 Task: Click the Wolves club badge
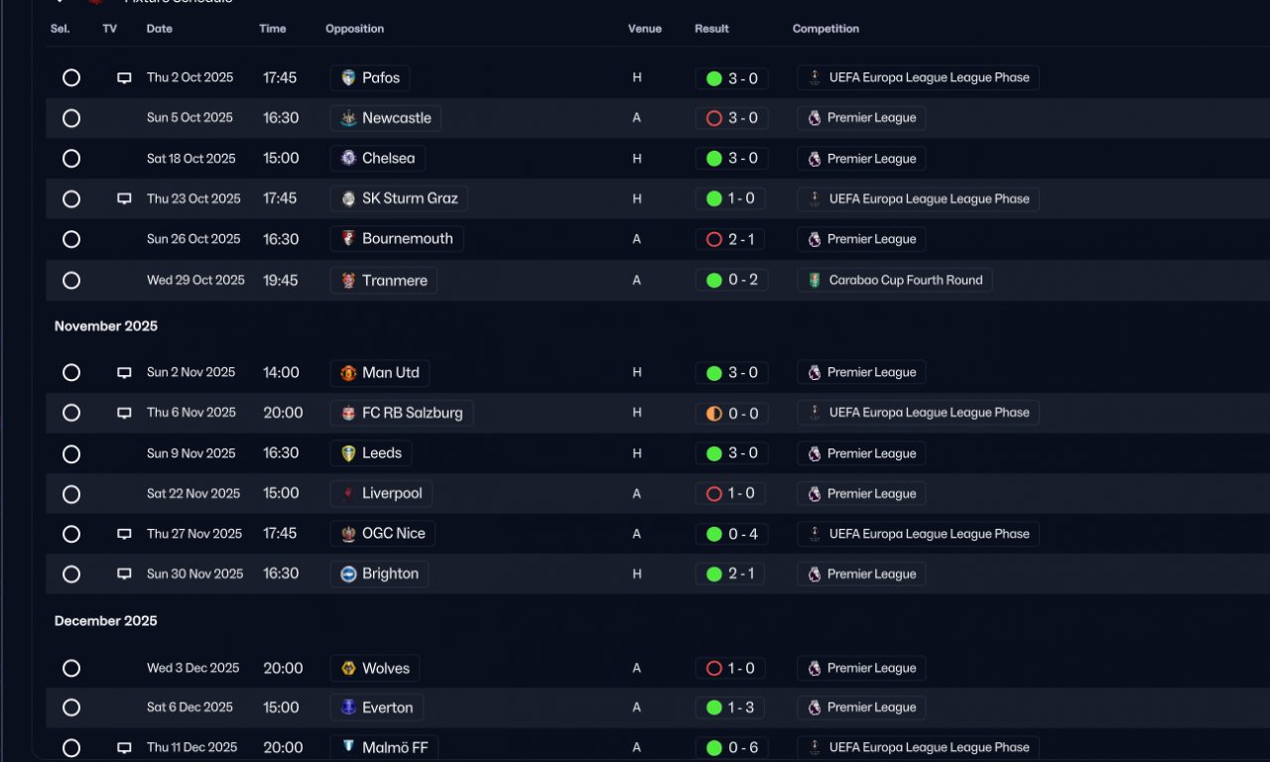coord(348,669)
